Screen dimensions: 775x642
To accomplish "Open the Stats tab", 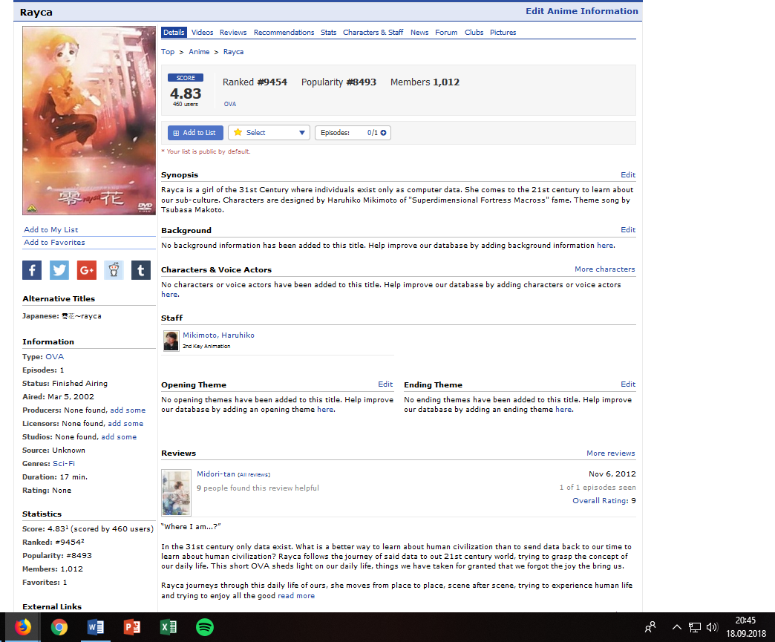I will pyautogui.click(x=328, y=32).
